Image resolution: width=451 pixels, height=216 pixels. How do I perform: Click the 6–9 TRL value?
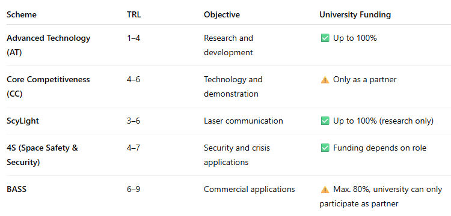pyautogui.click(x=133, y=190)
